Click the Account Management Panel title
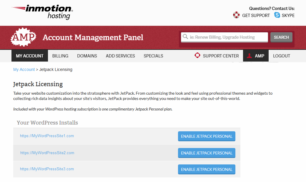306x182 pixels. (93, 37)
